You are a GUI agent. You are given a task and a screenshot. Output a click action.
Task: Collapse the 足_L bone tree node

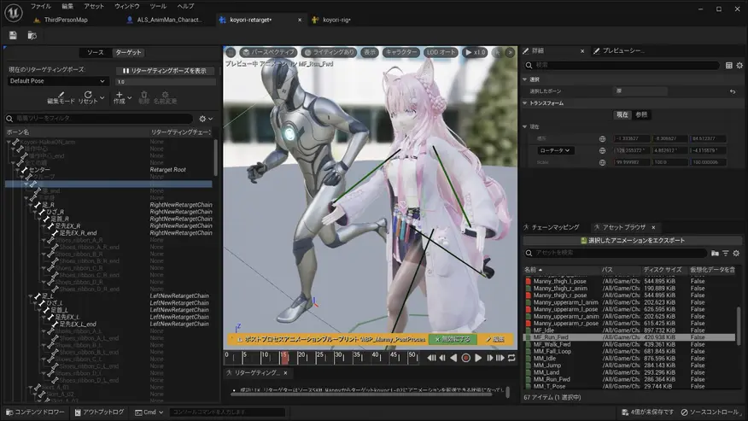31,296
